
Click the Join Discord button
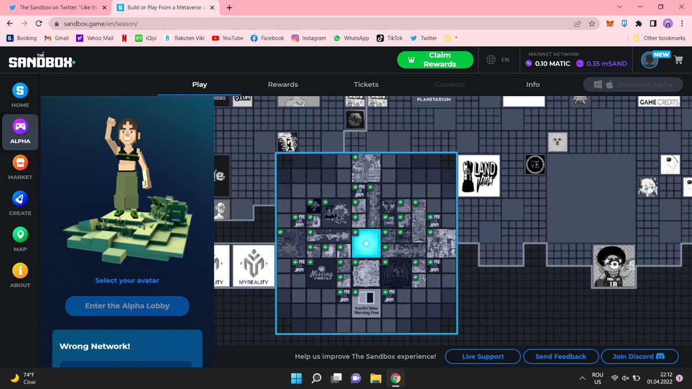638,356
